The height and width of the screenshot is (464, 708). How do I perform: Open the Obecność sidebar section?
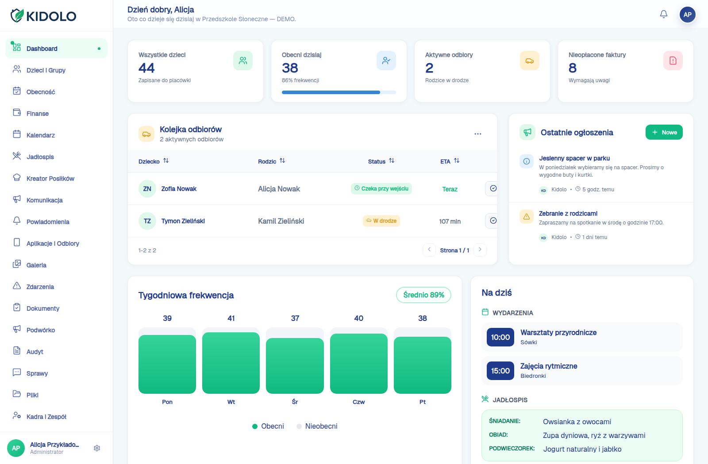point(56,92)
